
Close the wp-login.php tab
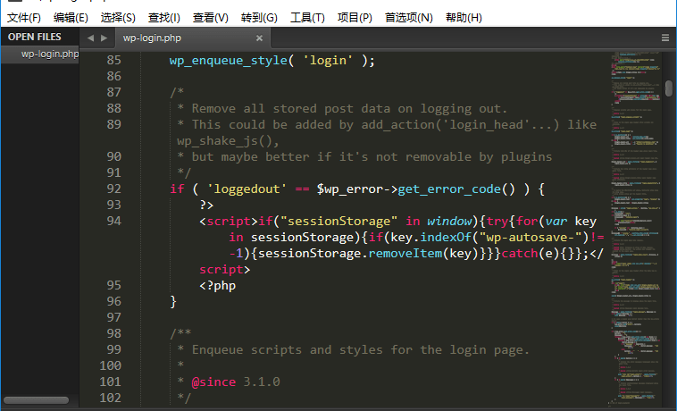(259, 38)
